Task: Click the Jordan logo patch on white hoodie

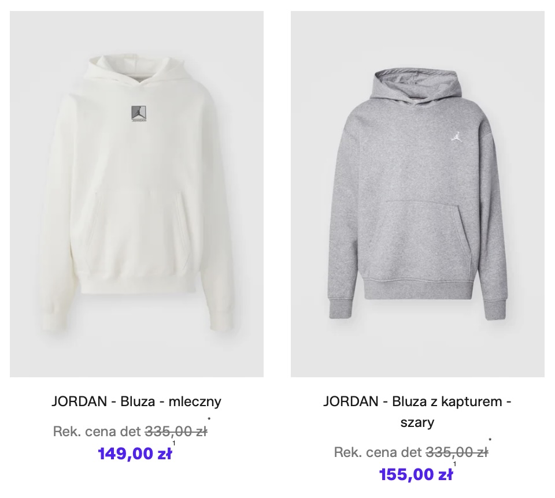Action: [x=139, y=114]
